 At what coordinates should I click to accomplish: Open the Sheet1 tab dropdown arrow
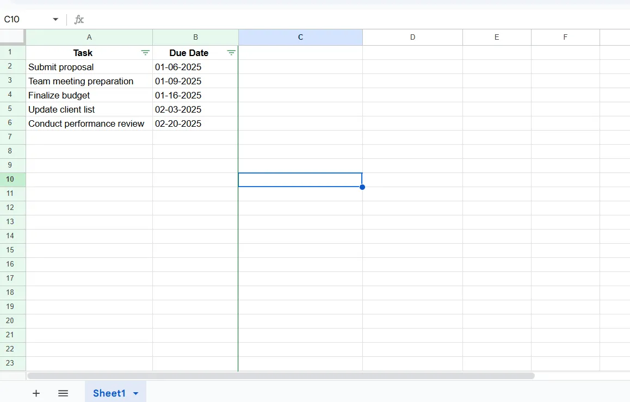coord(136,393)
